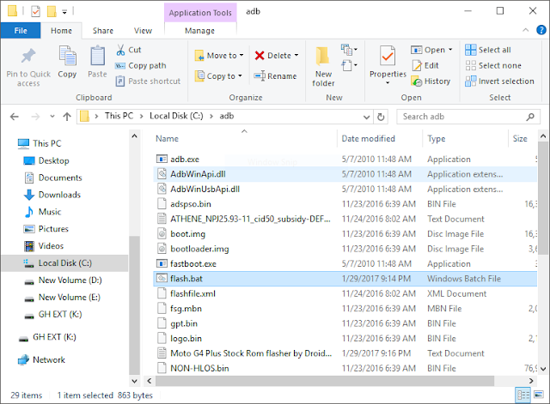Click the Cut scissors icon
550x404 pixels.
point(120,50)
